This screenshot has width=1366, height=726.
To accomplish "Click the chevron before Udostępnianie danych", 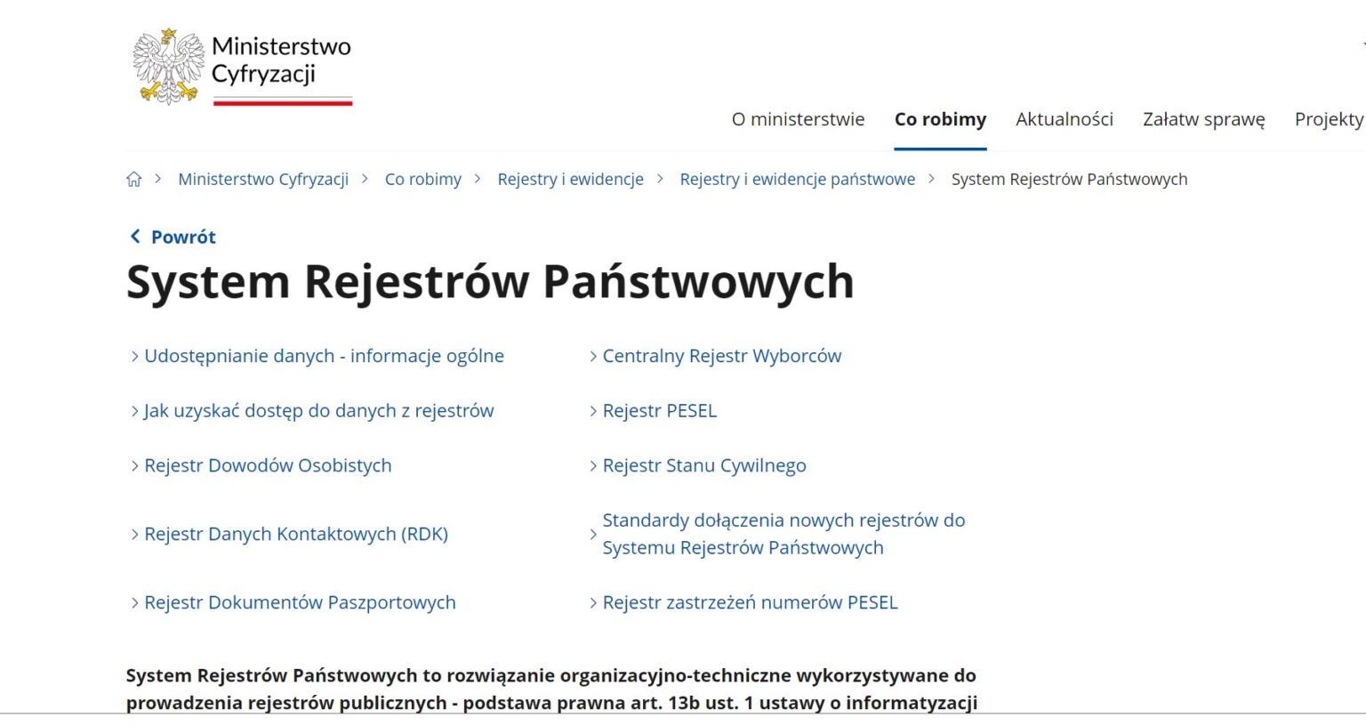I will (135, 356).
